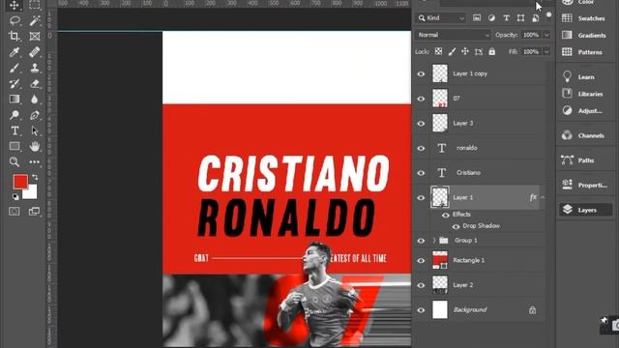Select the Magic Wand tool

[x=35, y=20]
